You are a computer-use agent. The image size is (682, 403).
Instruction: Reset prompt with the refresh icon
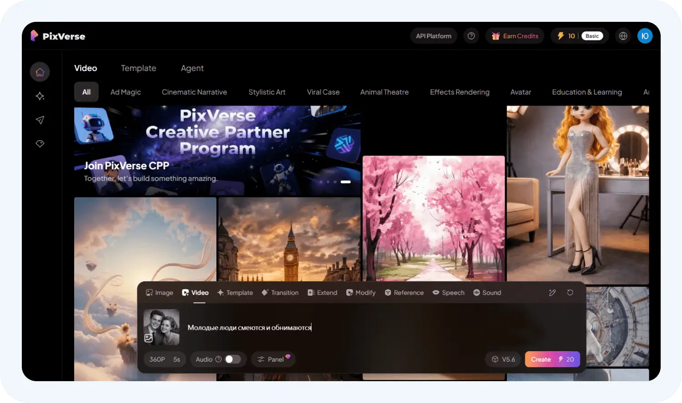570,292
